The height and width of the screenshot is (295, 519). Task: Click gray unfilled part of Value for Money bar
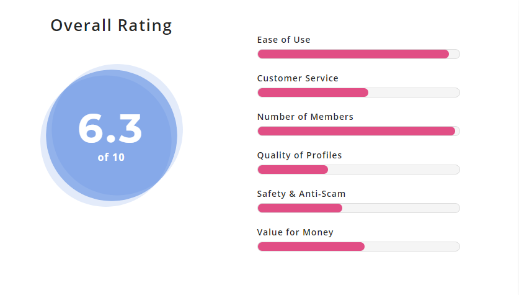[x=412, y=247]
